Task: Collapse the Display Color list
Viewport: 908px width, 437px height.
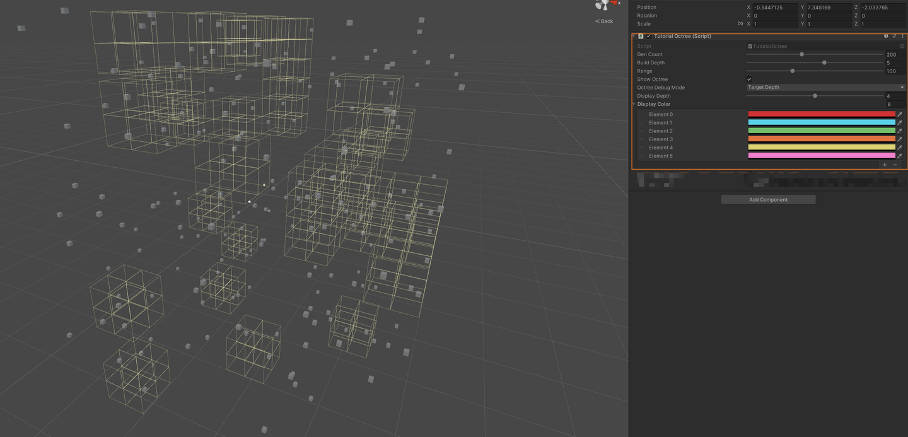Action: [634, 104]
